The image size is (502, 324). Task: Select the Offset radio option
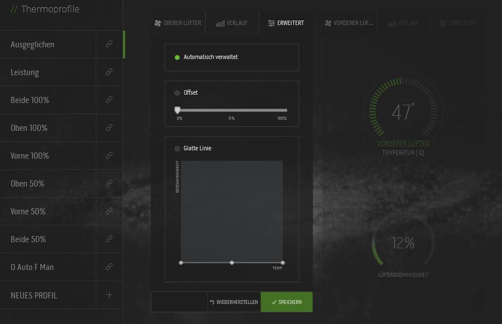click(x=178, y=93)
